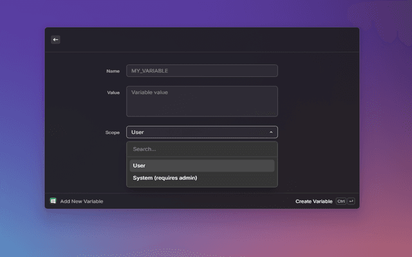Select User from the scope list
Image resolution: width=412 pixels, height=257 pixels.
[202, 166]
